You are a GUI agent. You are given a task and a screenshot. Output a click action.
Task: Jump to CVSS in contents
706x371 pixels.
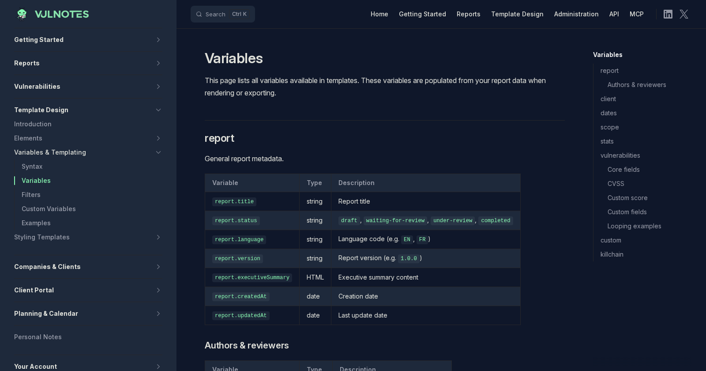tap(616, 184)
